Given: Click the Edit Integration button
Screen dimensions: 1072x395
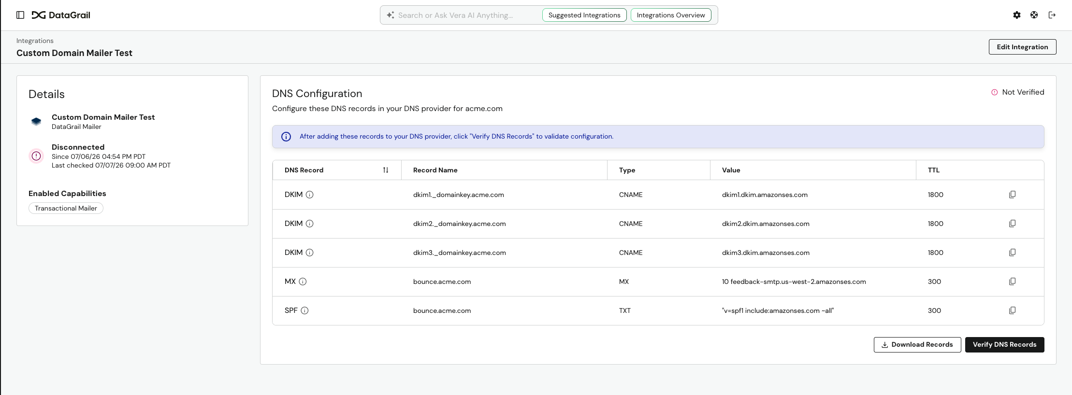Looking at the screenshot, I should coord(1022,47).
